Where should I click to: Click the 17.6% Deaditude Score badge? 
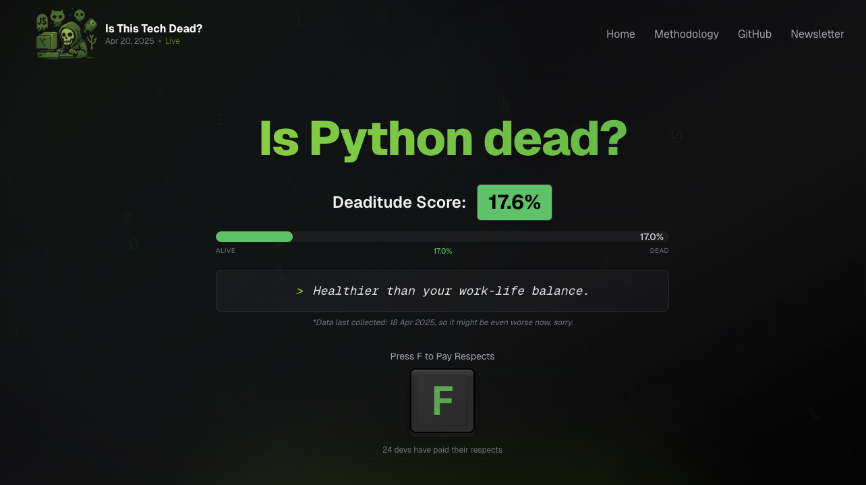(515, 202)
